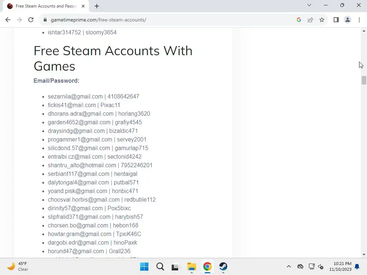Click the shantru_alto@hotmail.com entry
367x275 pixels.
[x=100, y=165]
